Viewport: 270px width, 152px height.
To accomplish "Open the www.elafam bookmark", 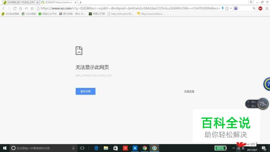I will pyautogui.click(x=150, y=14).
